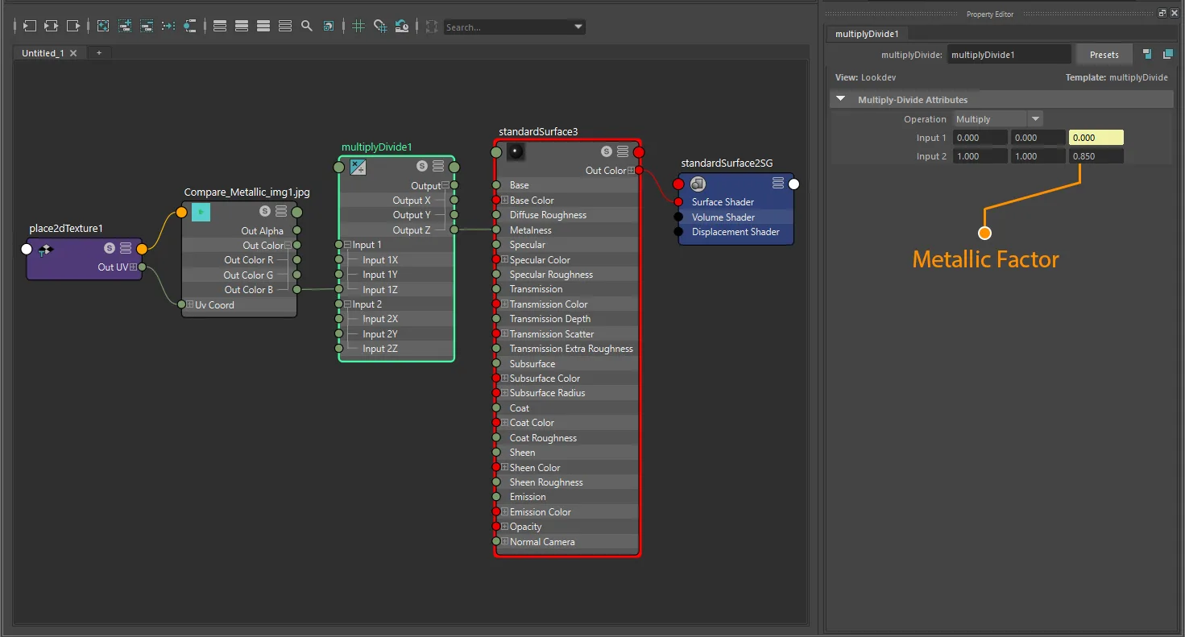Toggle solo S button on place2dTexture1 node
Viewport: 1185px width, 637px height.
pos(110,248)
